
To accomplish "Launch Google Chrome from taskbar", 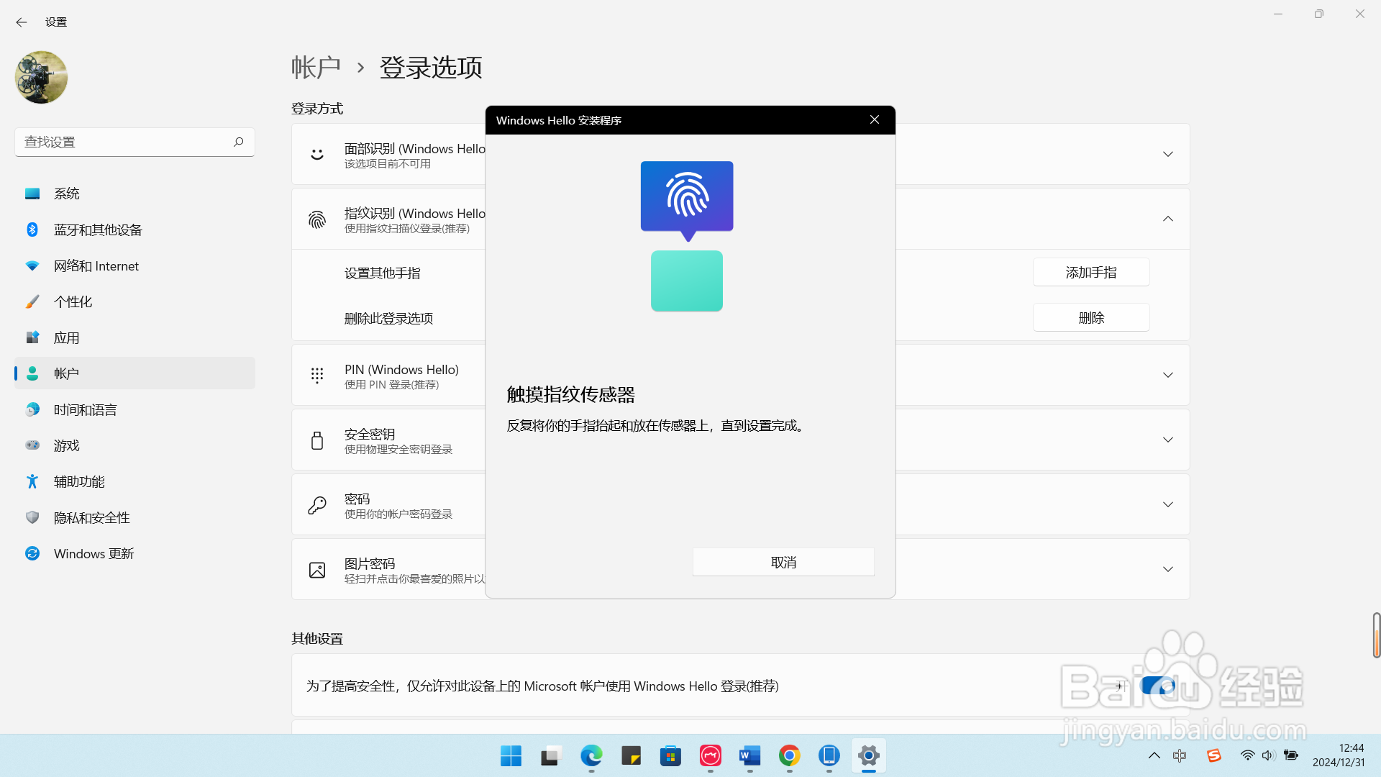I will 789,756.
